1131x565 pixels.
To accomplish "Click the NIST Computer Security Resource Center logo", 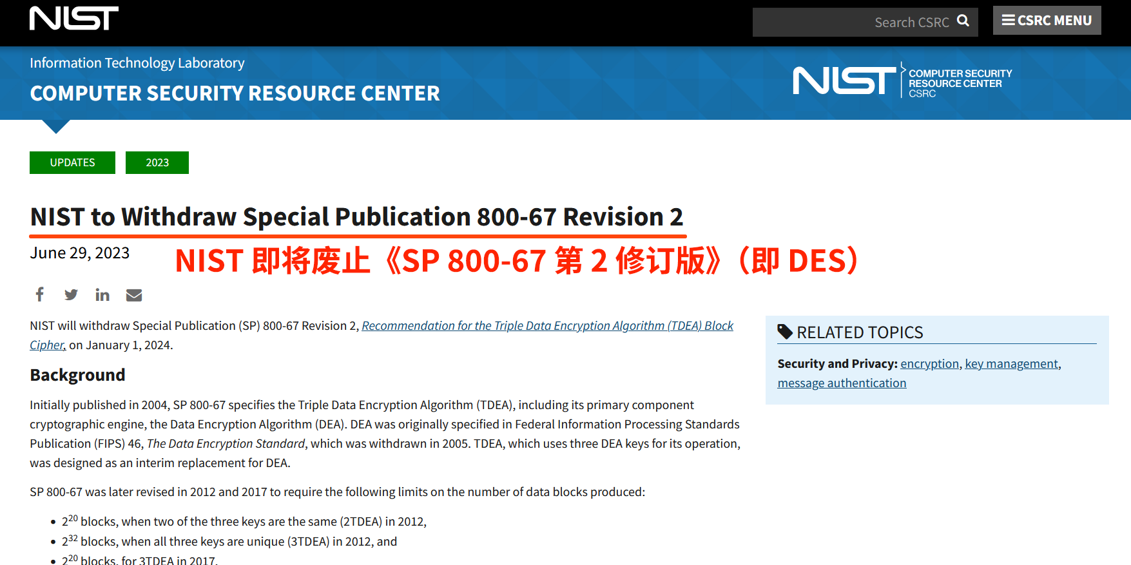I will [902, 81].
